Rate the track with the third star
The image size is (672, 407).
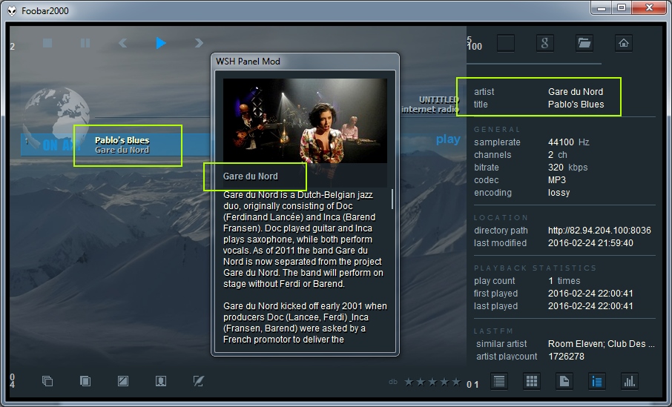pos(433,381)
